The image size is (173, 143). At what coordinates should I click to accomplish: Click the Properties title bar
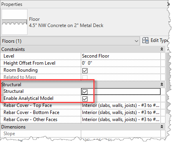coord(84,4)
